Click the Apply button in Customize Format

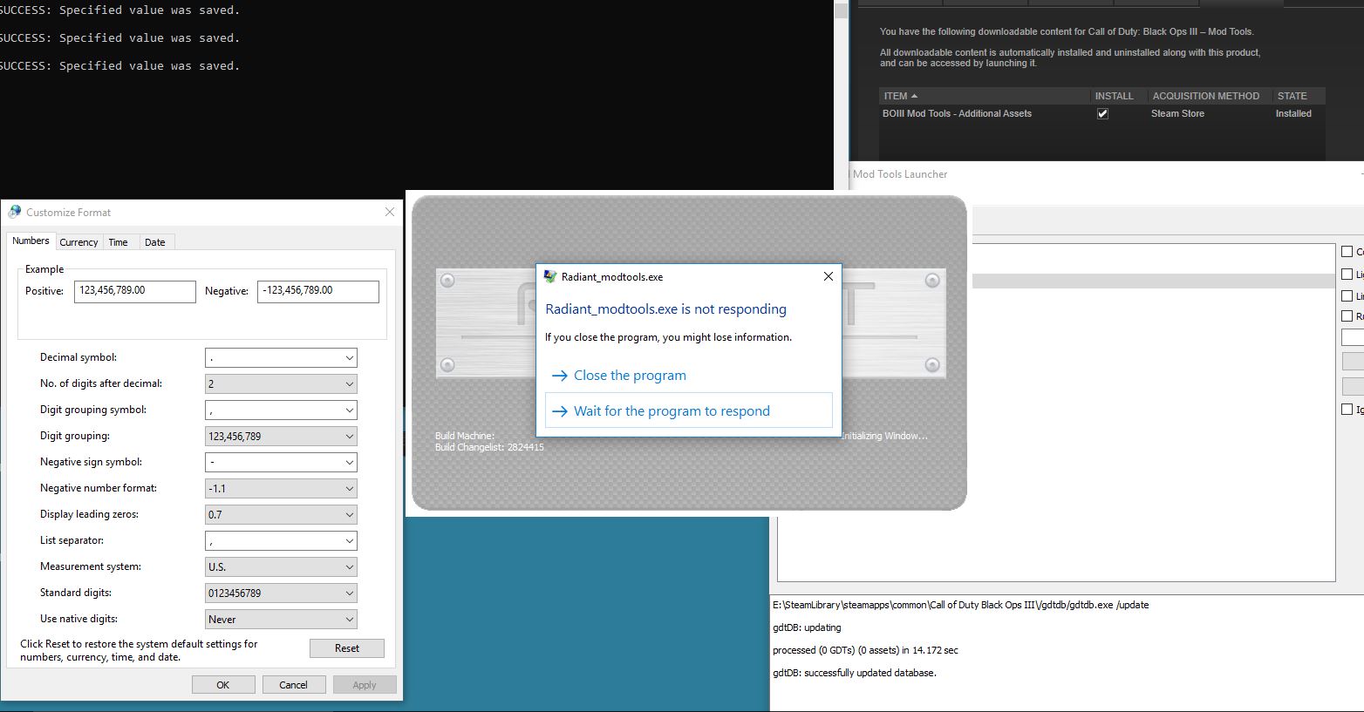365,685
